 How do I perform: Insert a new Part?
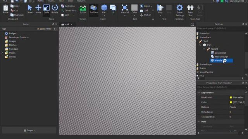click(104, 8)
